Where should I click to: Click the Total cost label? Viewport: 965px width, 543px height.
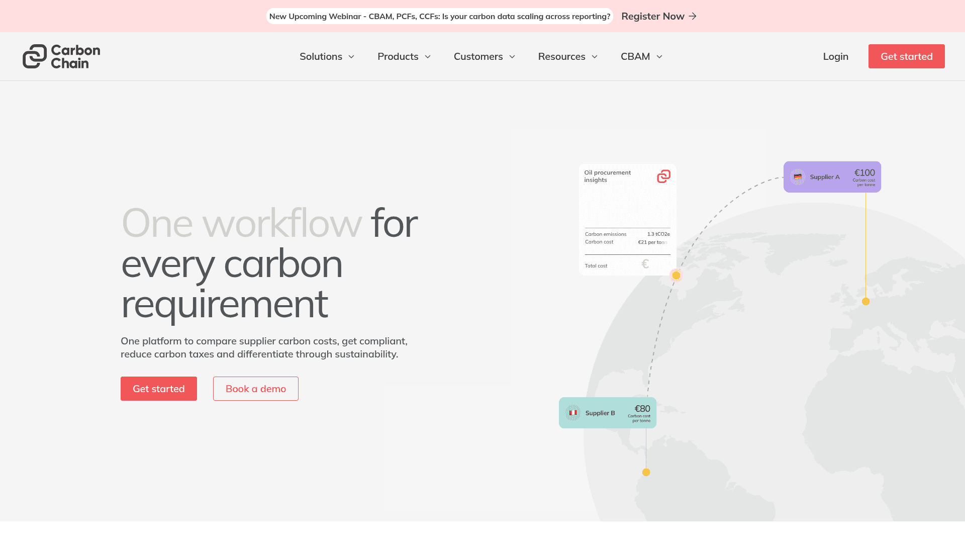coord(596,266)
